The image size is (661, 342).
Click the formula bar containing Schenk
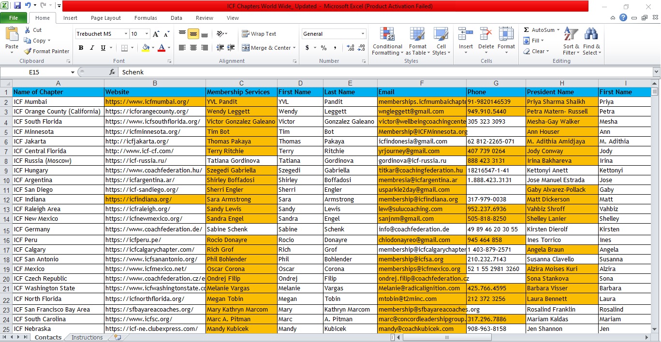pyautogui.click(x=385, y=72)
